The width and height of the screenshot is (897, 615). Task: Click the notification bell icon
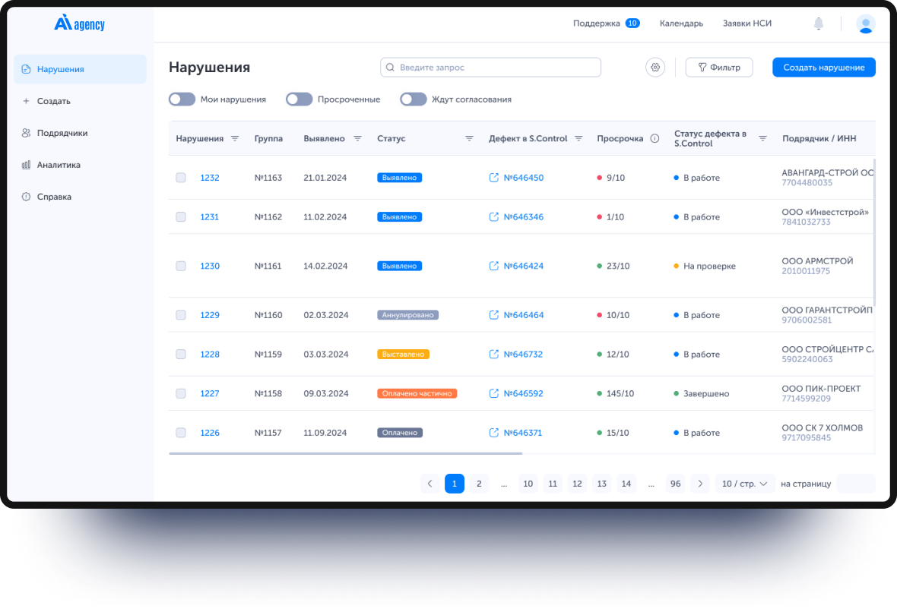tap(818, 24)
